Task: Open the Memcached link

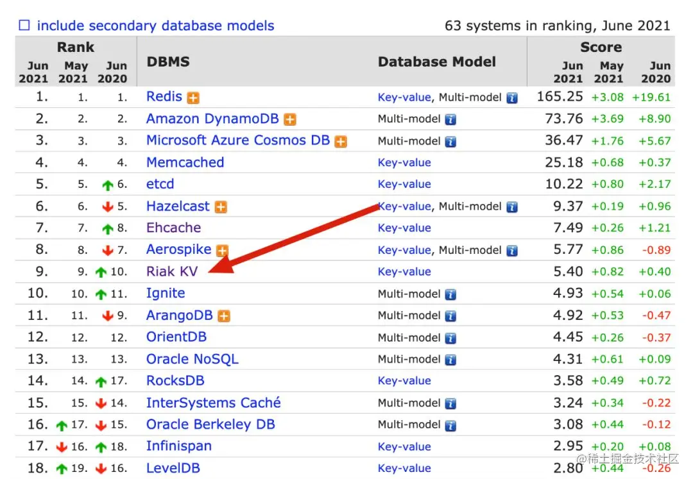Action: click(x=185, y=162)
